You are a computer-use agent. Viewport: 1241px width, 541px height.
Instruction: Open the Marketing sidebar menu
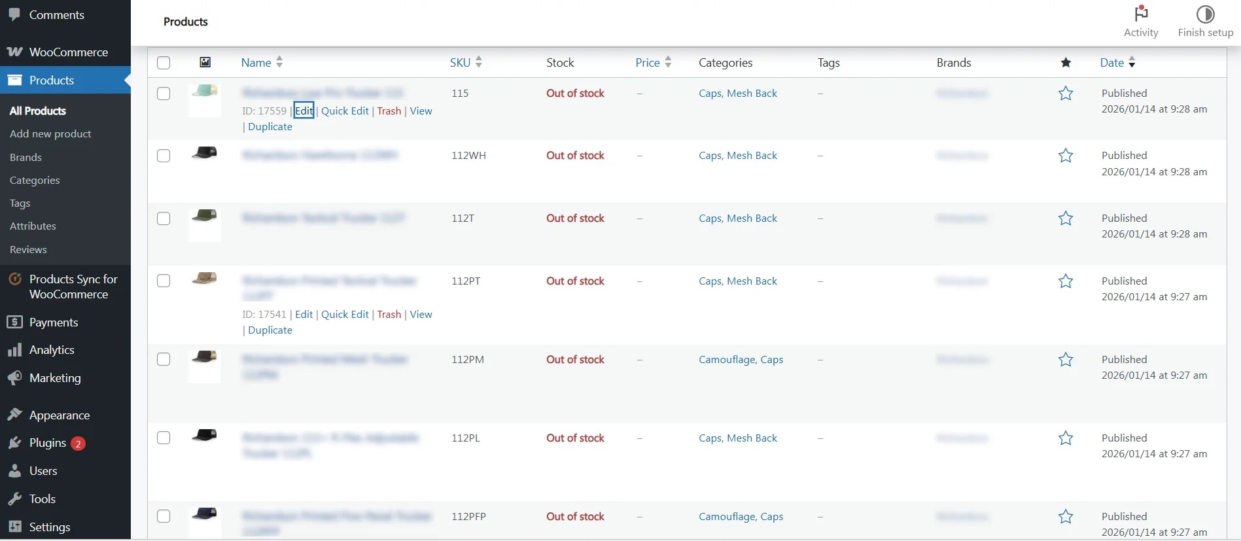(x=55, y=377)
